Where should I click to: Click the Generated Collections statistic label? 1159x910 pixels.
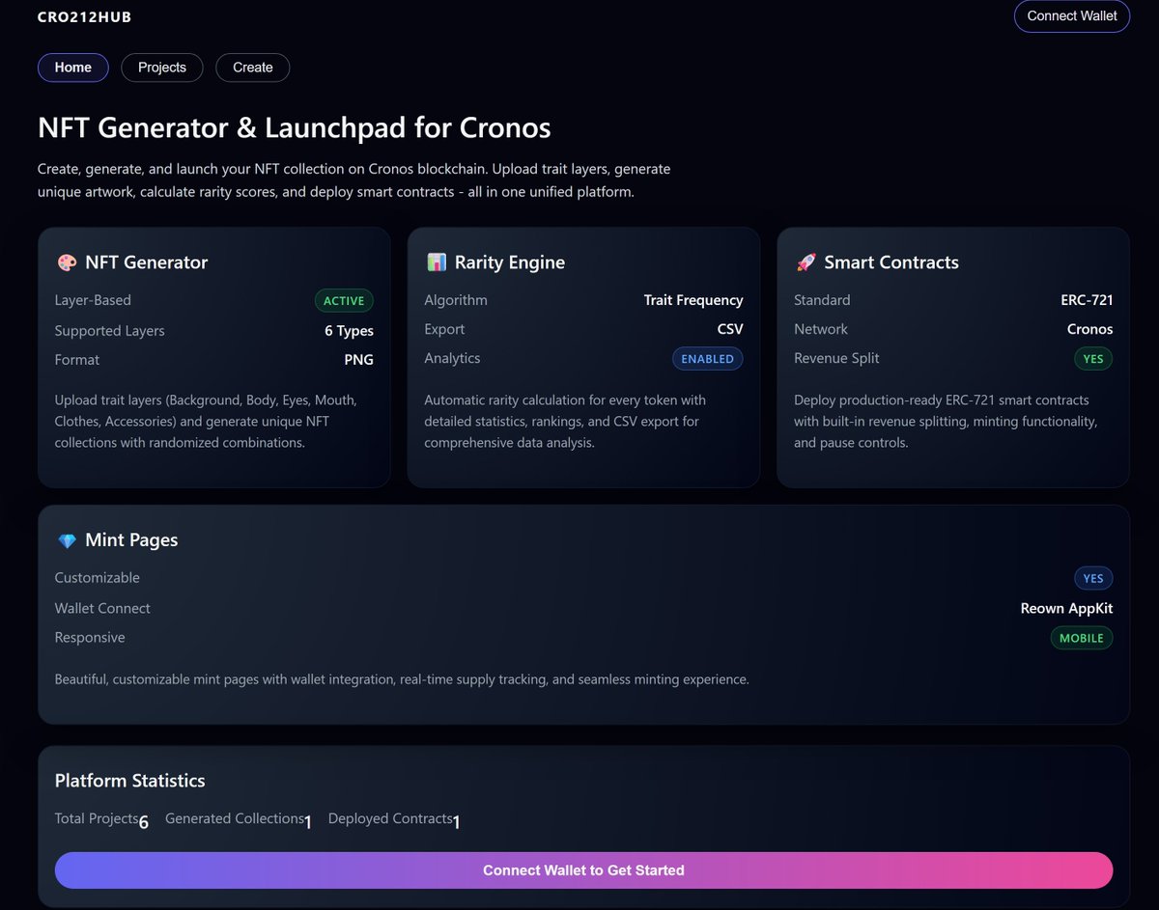click(x=235, y=818)
